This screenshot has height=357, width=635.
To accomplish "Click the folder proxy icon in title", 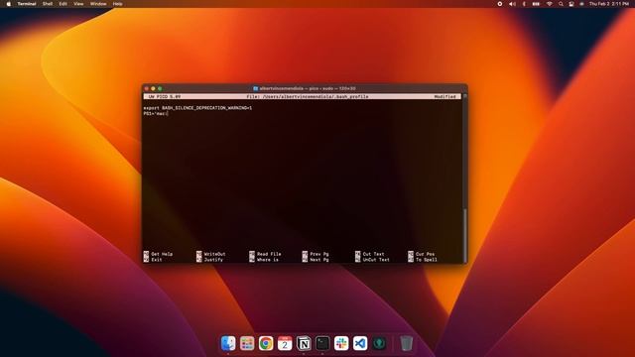I will [x=256, y=88].
